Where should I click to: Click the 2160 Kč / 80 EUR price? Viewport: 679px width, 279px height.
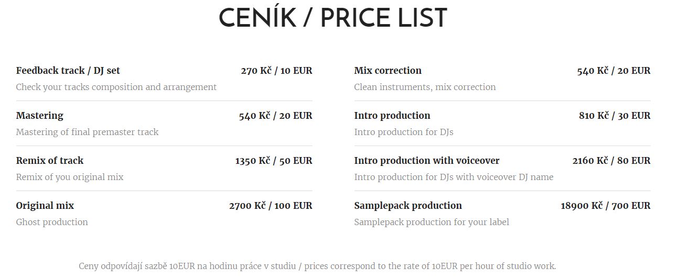[x=611, y=161]
